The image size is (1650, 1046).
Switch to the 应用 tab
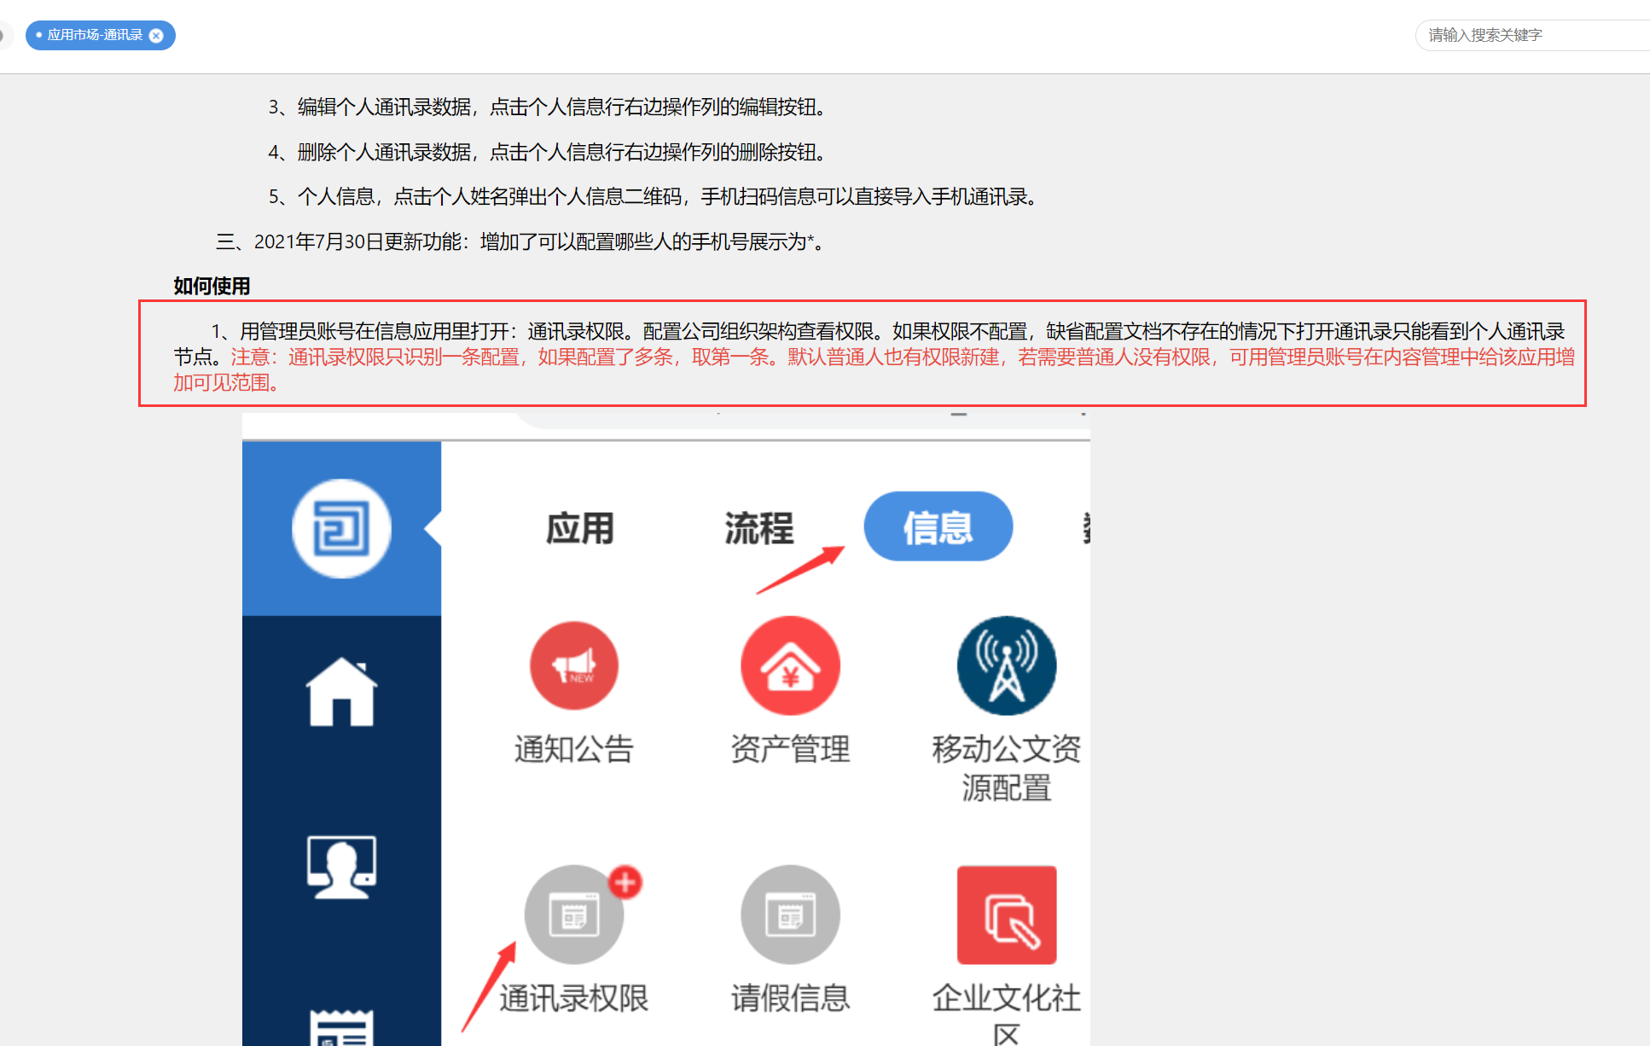(580, 528)
